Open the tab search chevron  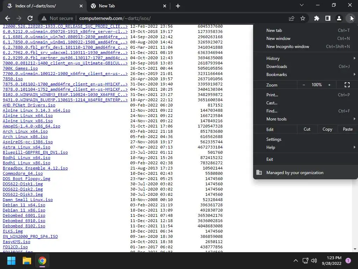[x=302, y=5]
